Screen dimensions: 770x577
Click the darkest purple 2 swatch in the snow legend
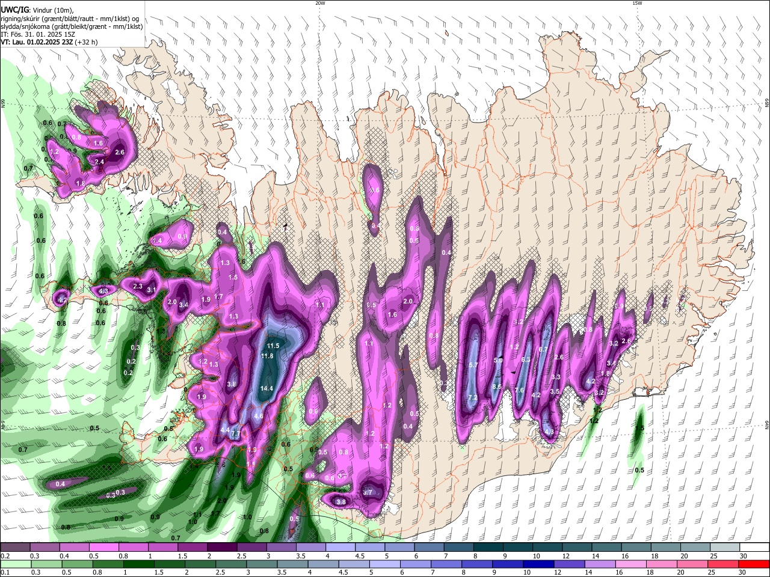[222, 548]
